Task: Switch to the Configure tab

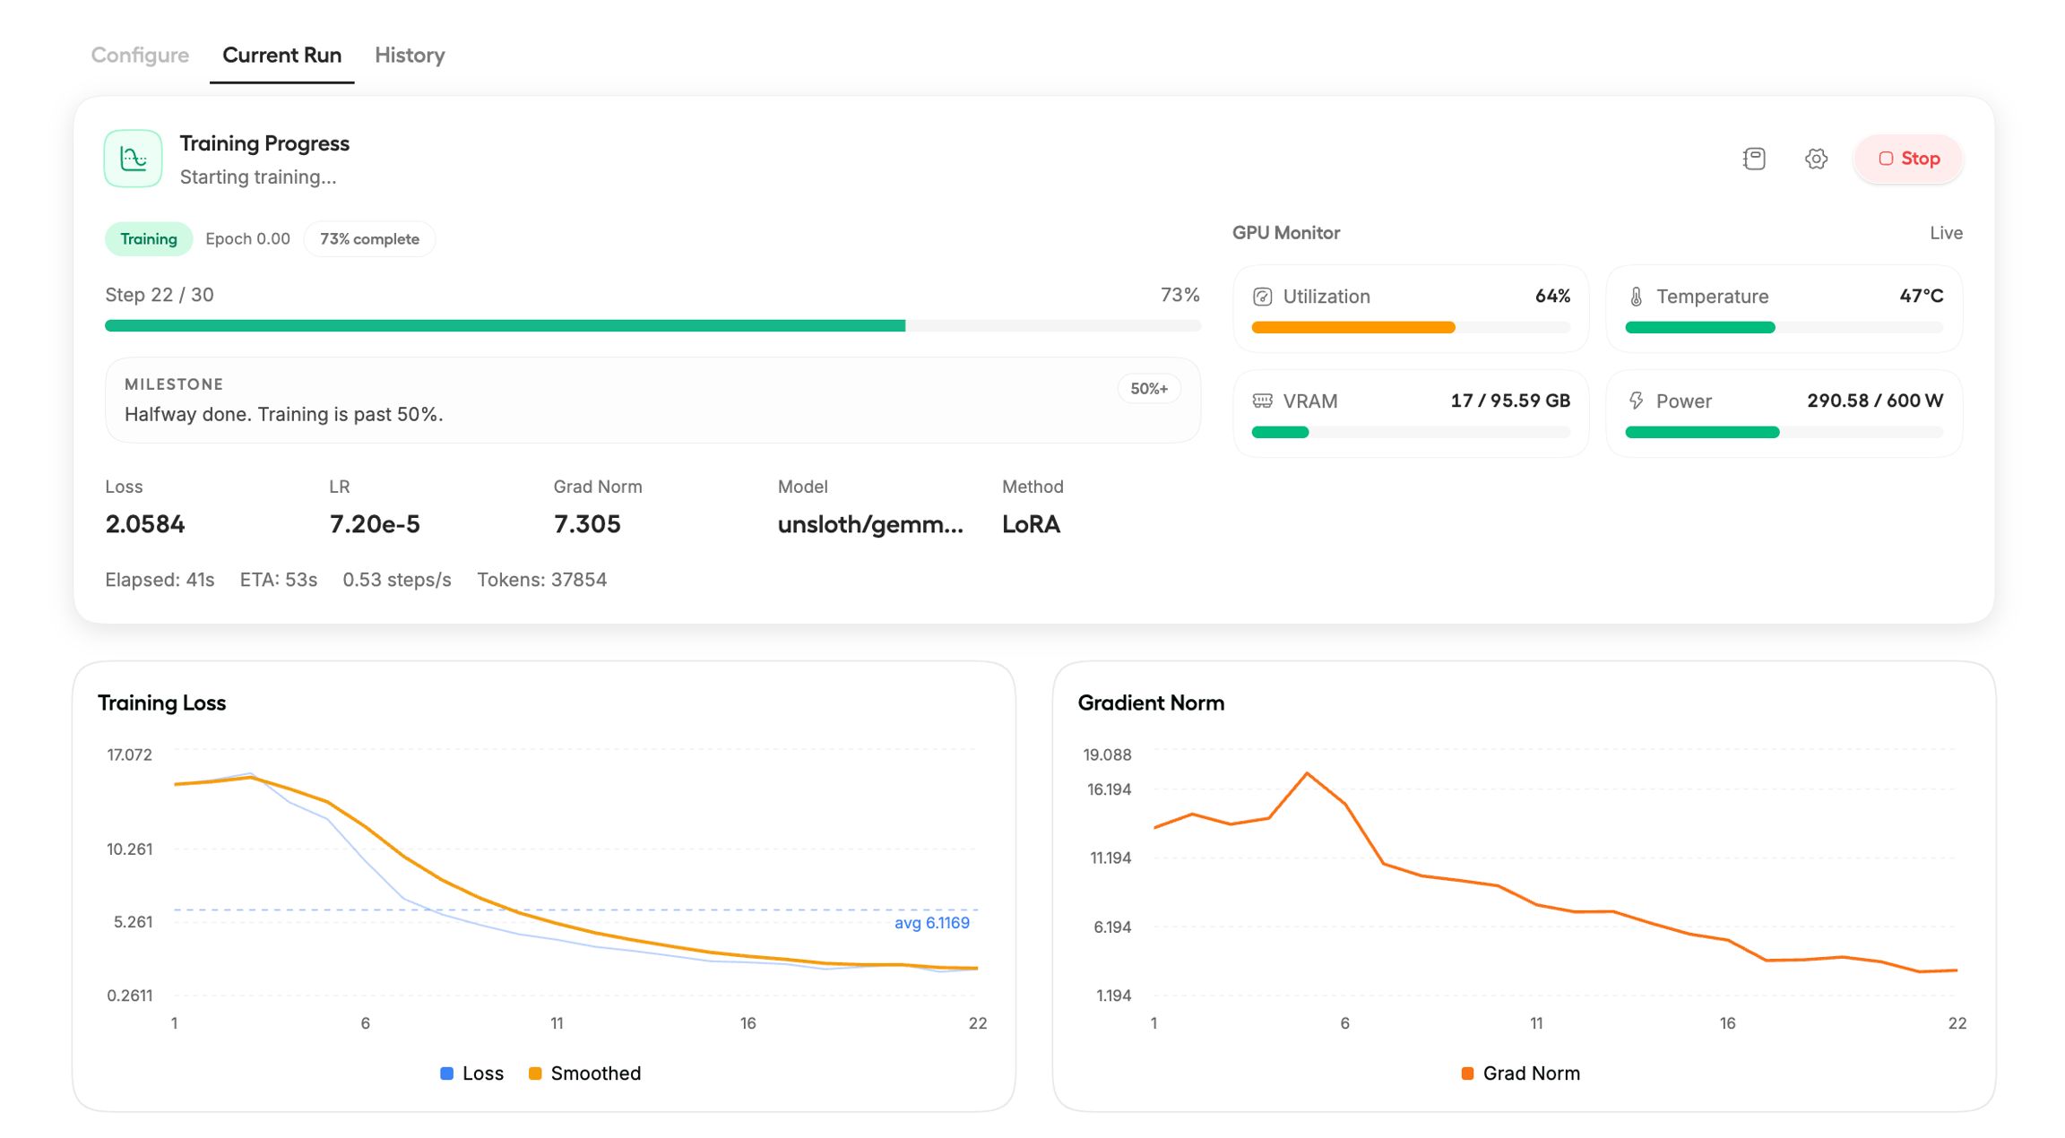Action: pyautogui.click(x=140, y=55)
